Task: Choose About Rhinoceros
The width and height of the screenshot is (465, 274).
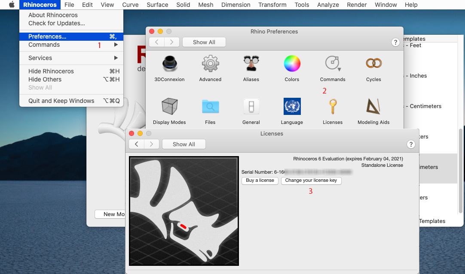Action: (x=71, y=15)
